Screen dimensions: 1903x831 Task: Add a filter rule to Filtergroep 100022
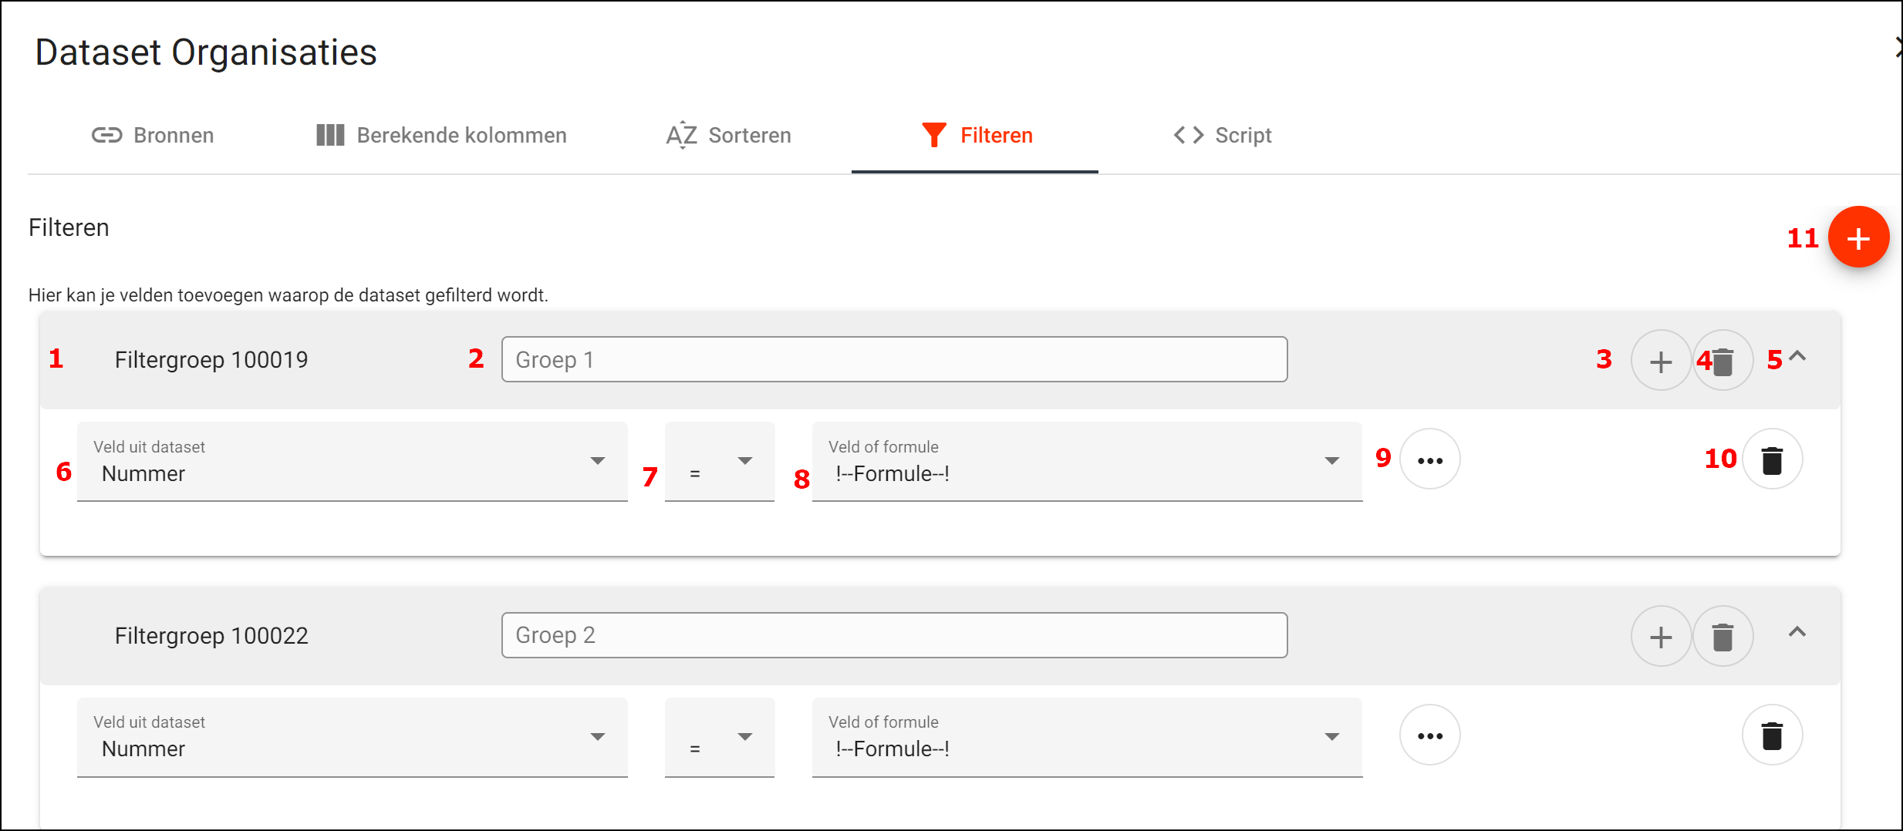[x=1660, y=637]
